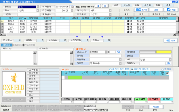Click the Oxfield Country Club logo

point(14,84)
